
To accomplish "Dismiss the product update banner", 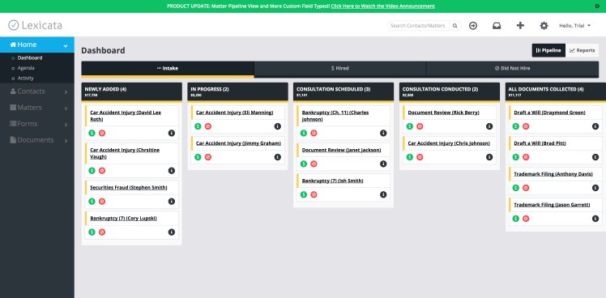I will (597, 6).
